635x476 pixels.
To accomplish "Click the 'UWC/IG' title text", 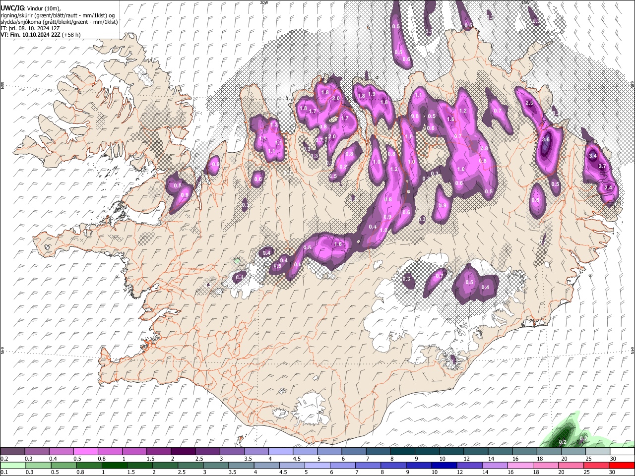I will (x=12, y=8).
